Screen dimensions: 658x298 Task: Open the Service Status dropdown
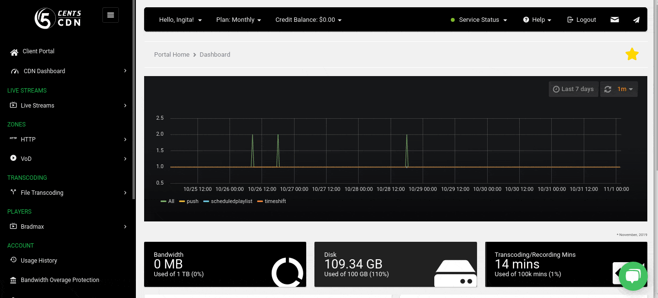click(x=479, y=20)
